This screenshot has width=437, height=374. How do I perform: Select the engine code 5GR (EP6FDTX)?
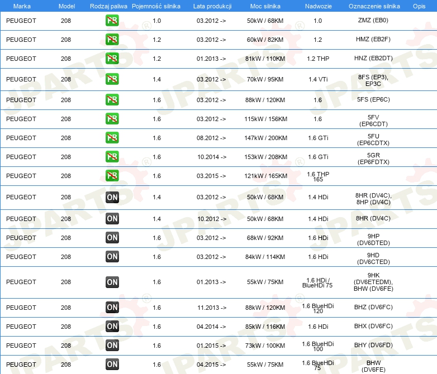click(x=373, y=158)
